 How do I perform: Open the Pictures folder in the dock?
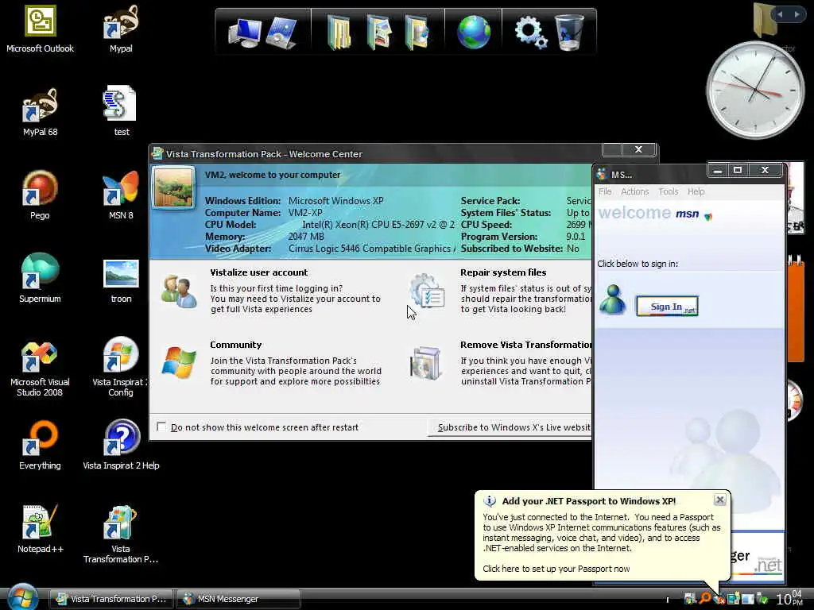379,33
